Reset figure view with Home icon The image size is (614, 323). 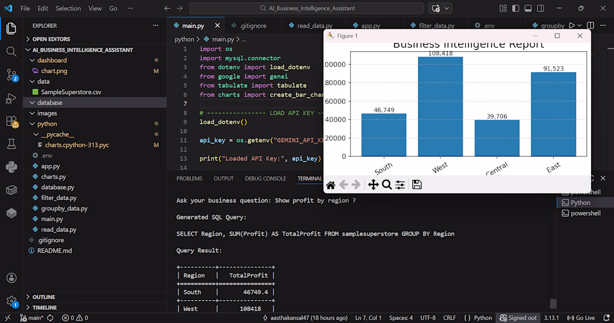click(x=330, y=185)
